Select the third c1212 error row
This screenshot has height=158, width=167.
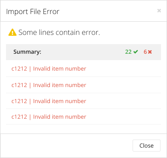coord(83,101)
